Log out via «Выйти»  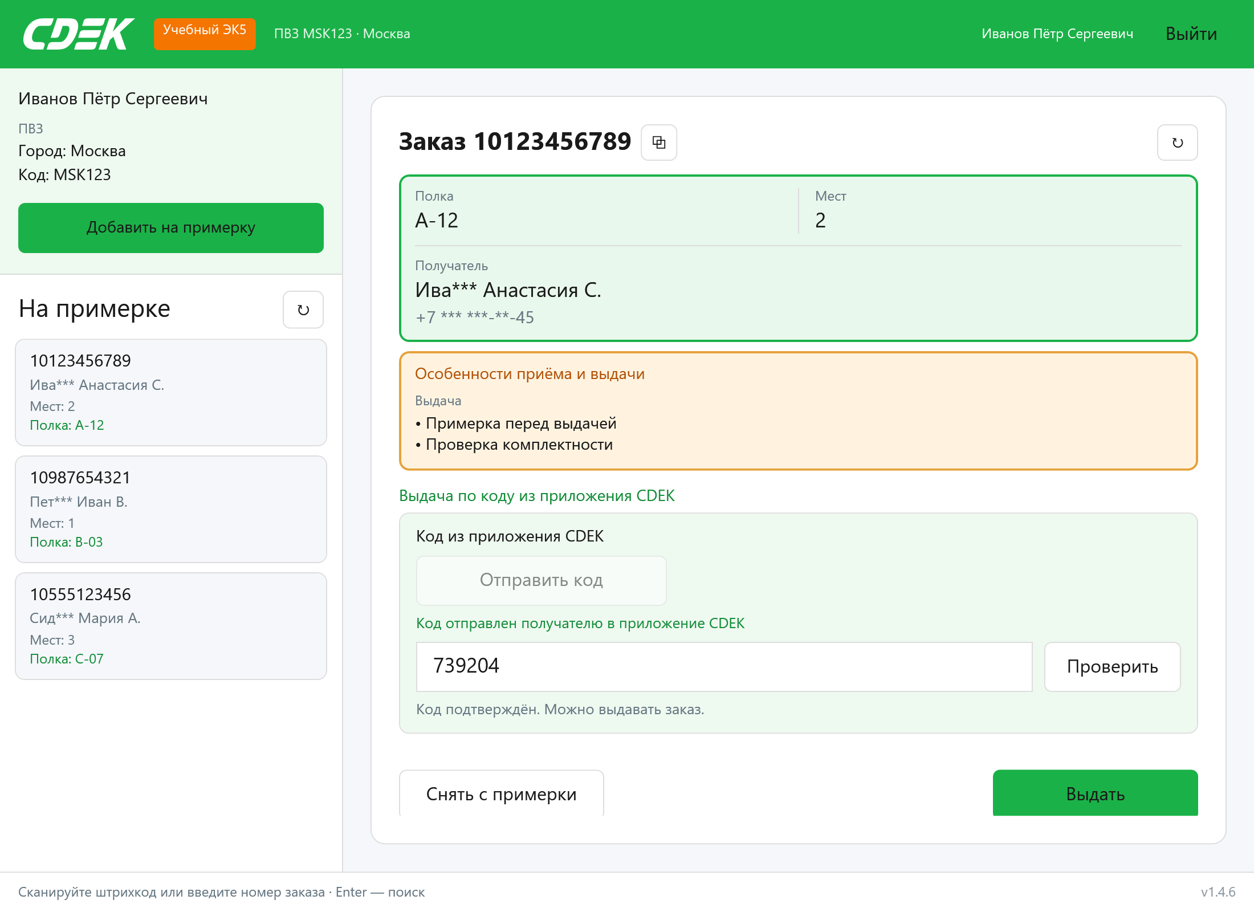[x=1191, y=34]
